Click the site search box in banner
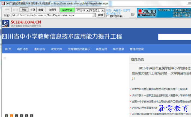This screenshot has height=117, width=191. pyautogui.click(x=174, y=37)
